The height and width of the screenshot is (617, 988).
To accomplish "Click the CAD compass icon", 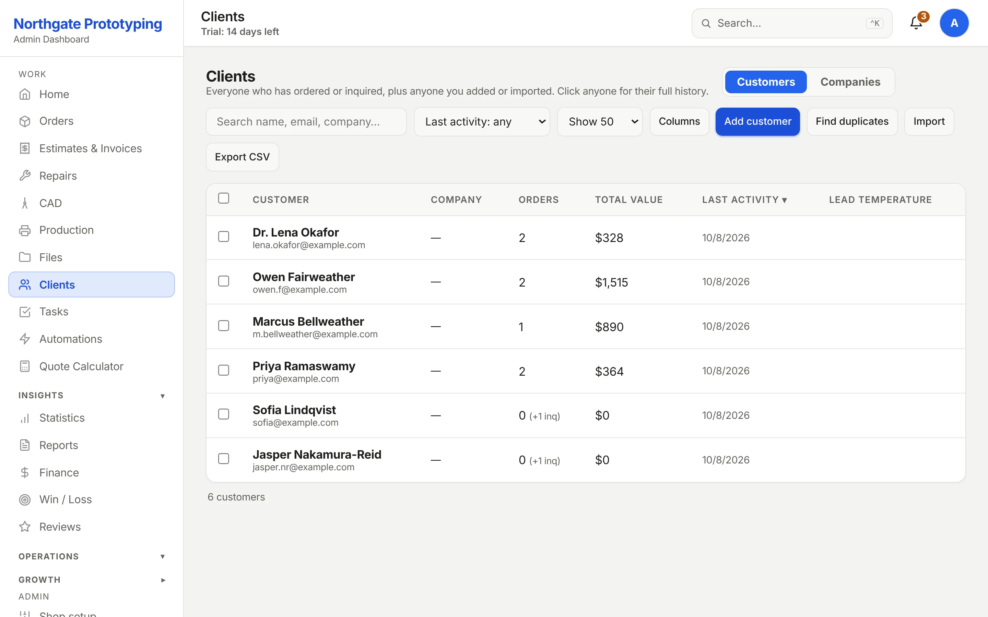I will 25,203.
